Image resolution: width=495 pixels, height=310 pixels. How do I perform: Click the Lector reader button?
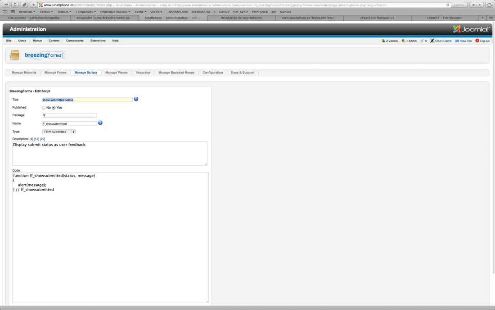coord(459,5)
